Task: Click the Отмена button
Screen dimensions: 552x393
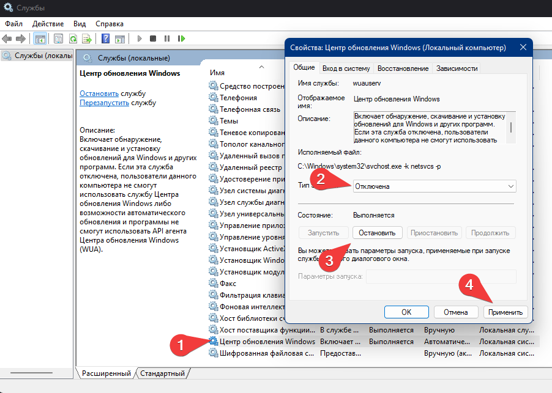Action: 456,312
